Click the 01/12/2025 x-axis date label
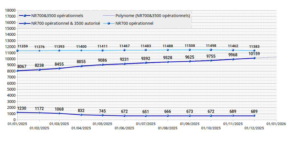This screenshot has height=141, width=287. [254, 128]
